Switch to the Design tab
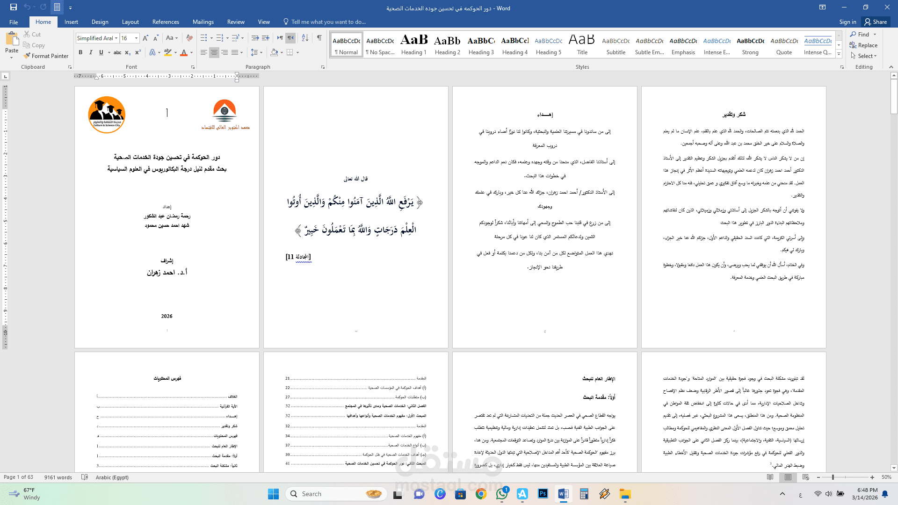 pyautogui.click(x=100, y=22)
